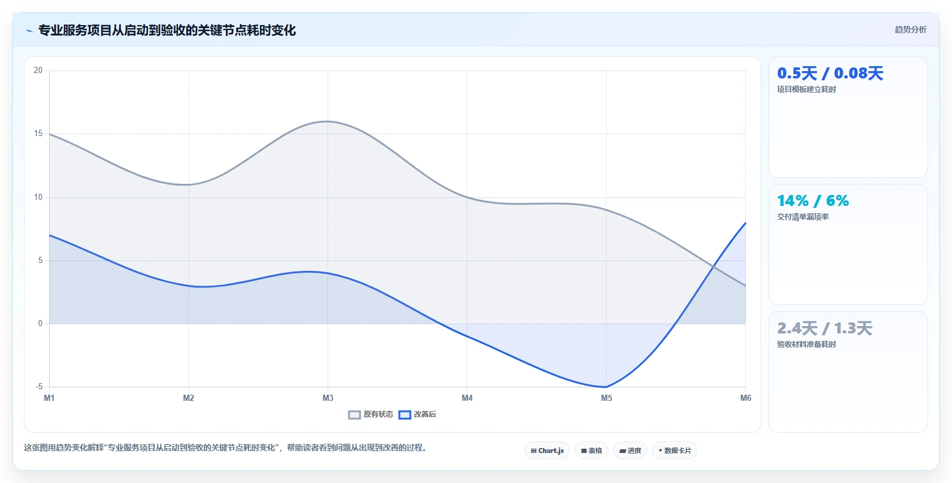Toggle the 原有状态 legend entry
Screen dimensions: 952x483
point(370,414)
